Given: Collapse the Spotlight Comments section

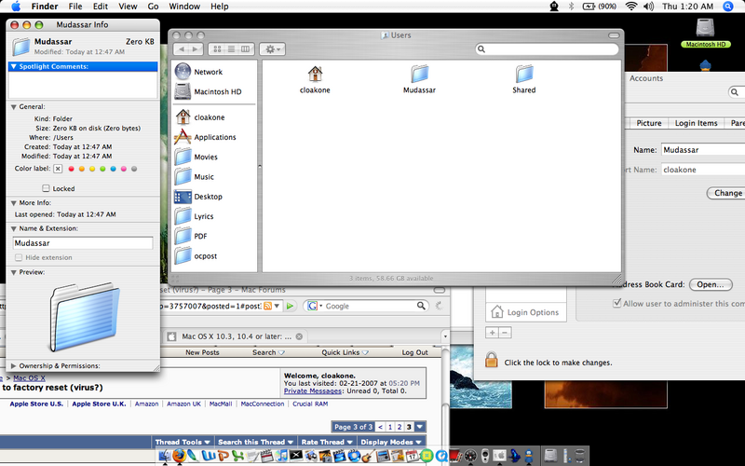Looking at the screenshot, I should [13, 66].
